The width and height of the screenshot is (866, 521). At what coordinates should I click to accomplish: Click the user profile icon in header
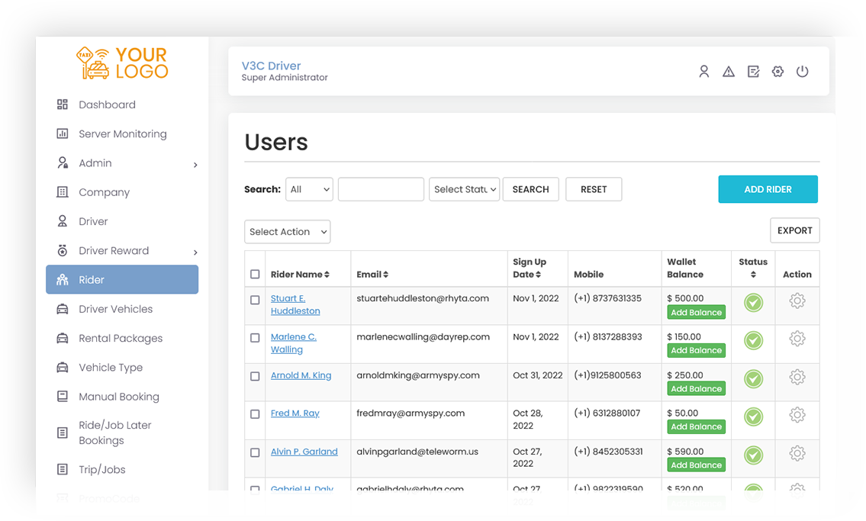coord(704,72)
